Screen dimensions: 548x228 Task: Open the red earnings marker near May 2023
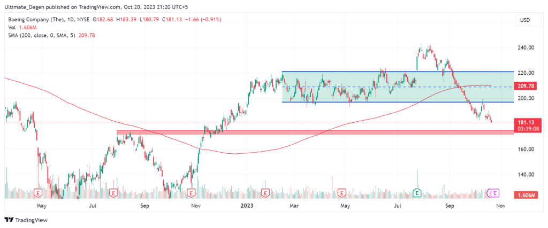[341, 192]
